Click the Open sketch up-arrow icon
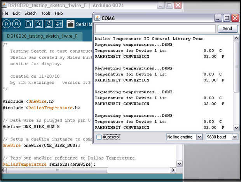 click(38, 24)
